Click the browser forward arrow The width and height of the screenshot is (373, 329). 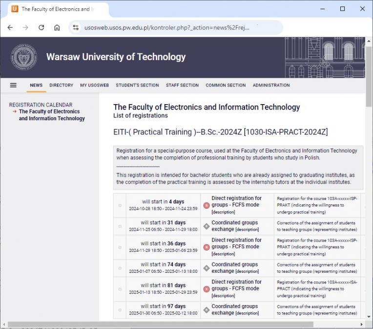click(25, 28)
